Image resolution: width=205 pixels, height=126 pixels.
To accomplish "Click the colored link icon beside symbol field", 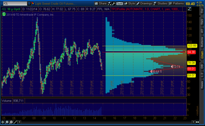I will [33, 4].
